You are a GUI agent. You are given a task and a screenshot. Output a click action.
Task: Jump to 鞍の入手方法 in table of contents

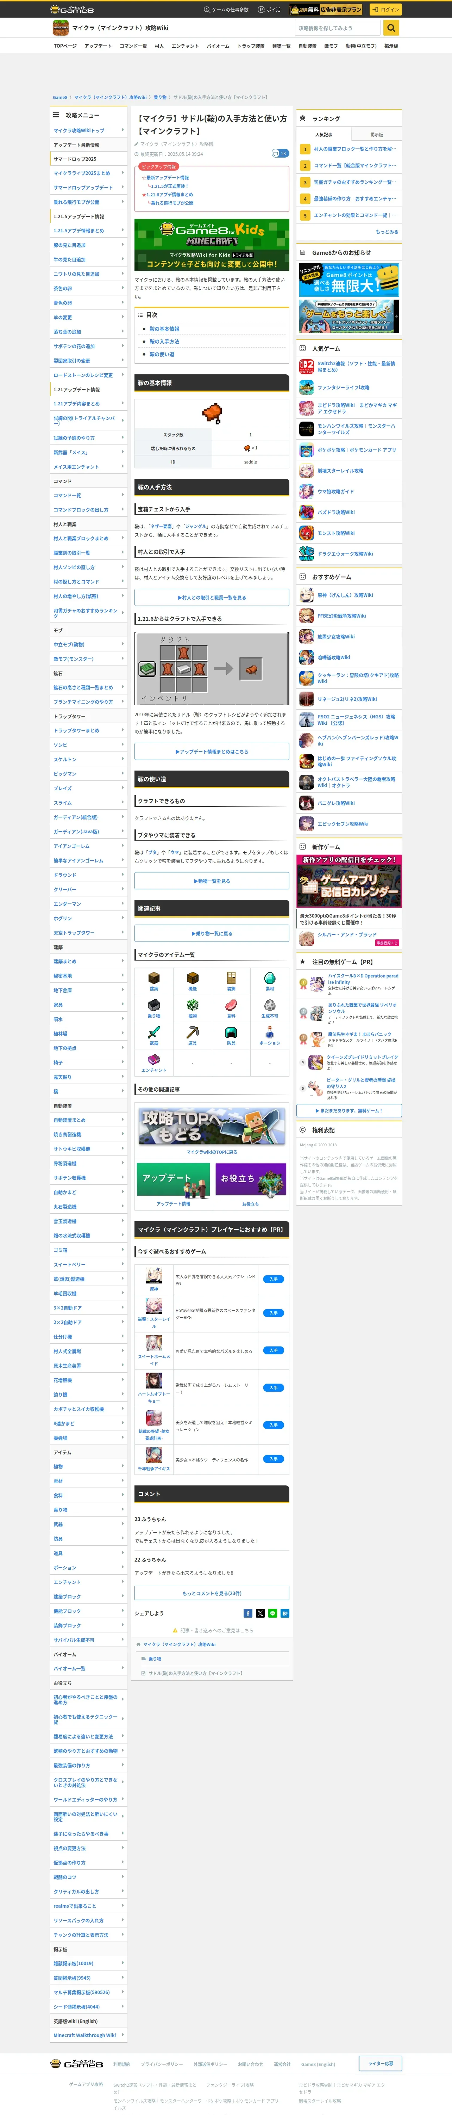[x=164, y=342]
